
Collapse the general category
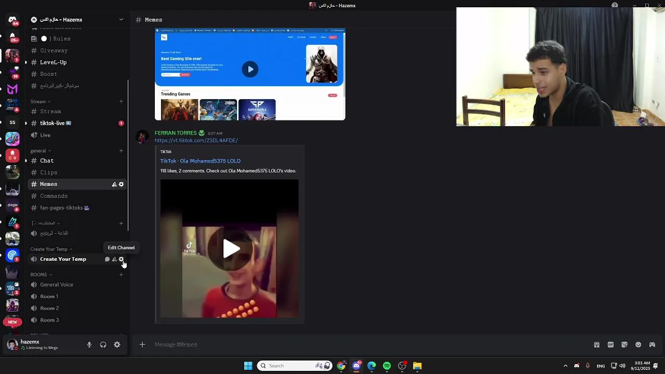(41, 151)
